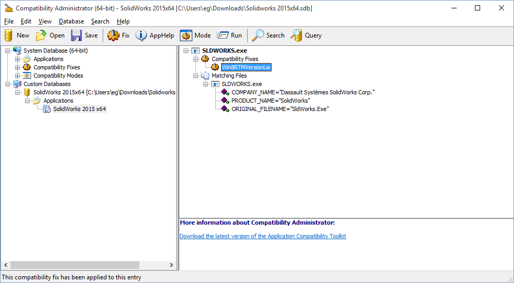Click the ORIGINAL_FILENAME attribute diamond icon
Screen dimensions: 514x283
pos(225,109)
